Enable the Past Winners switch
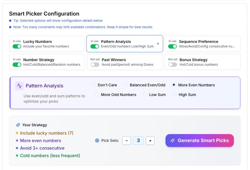The image size is (250, 170). pos(95,65)
